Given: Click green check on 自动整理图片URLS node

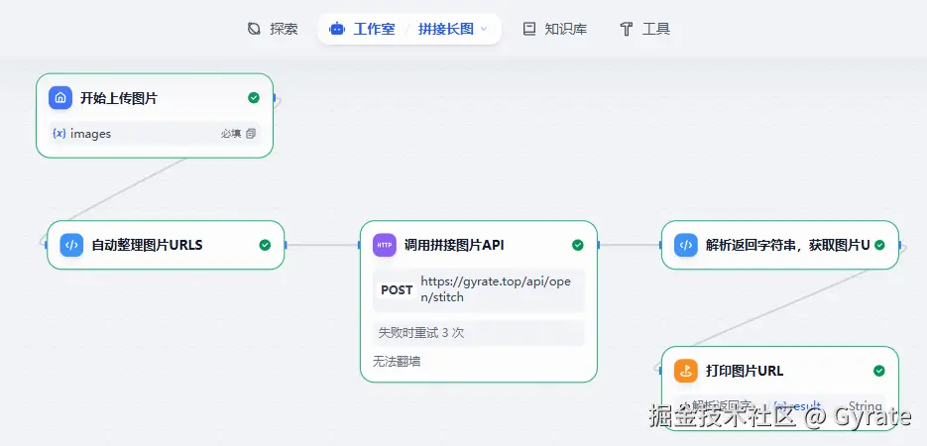Looking at the screenshot, I should 265,245.
